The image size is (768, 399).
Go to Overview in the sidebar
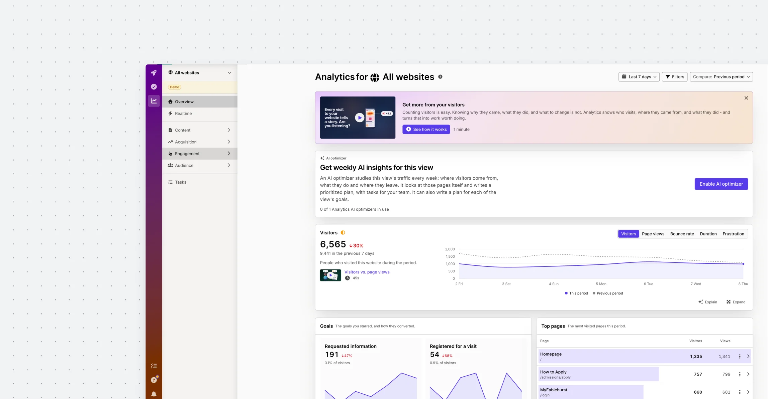tap(200, 102)
